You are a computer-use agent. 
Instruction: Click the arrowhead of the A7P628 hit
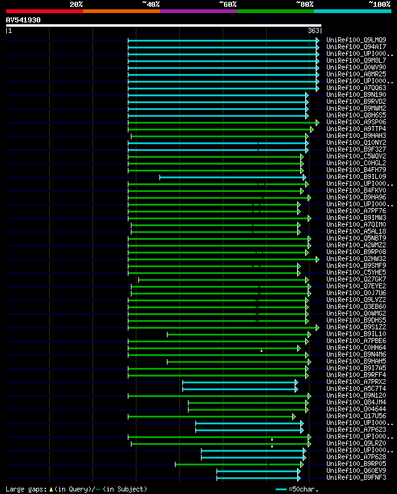[305, 458]
